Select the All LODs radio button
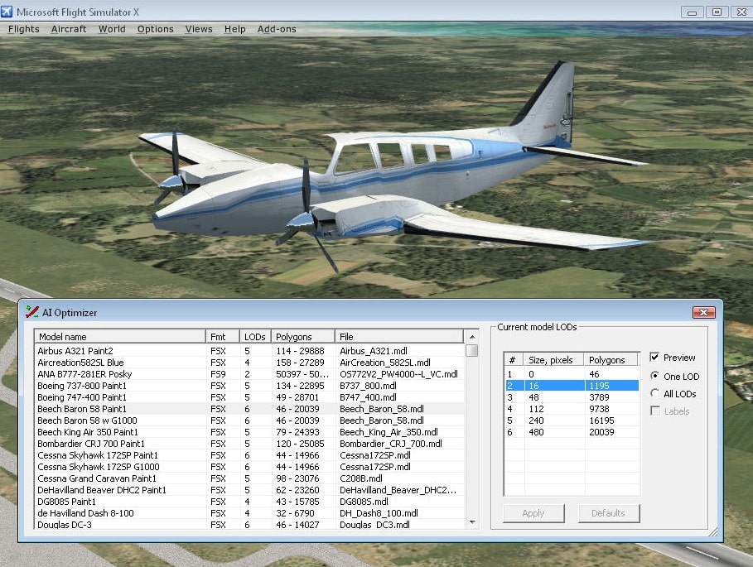The height and width of the screenshot is (567, 753). point(655,394)
